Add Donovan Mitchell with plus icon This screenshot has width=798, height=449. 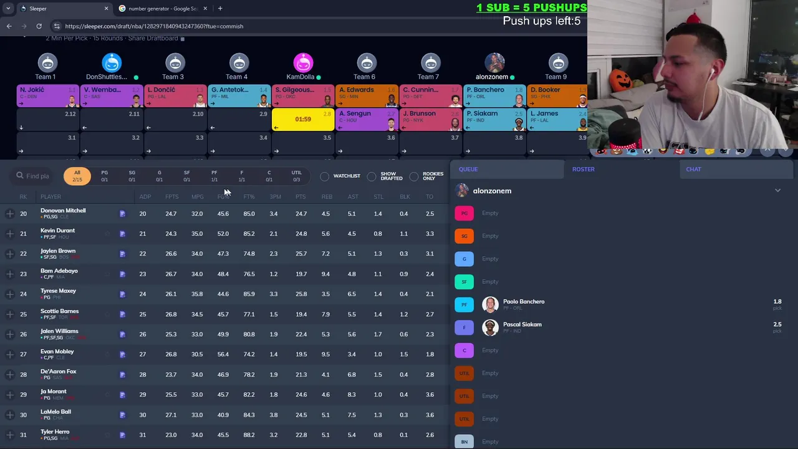tap(9, 214)
